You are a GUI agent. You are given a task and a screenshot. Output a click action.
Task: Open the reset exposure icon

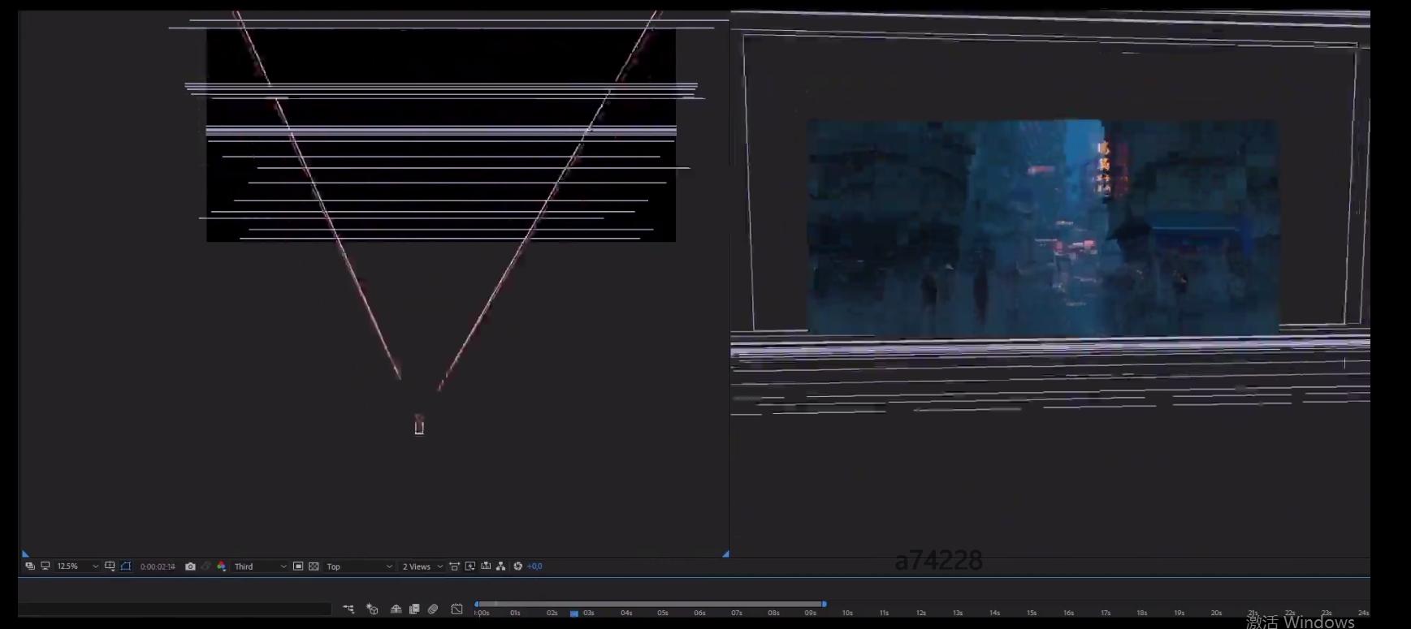pos(517,567)
